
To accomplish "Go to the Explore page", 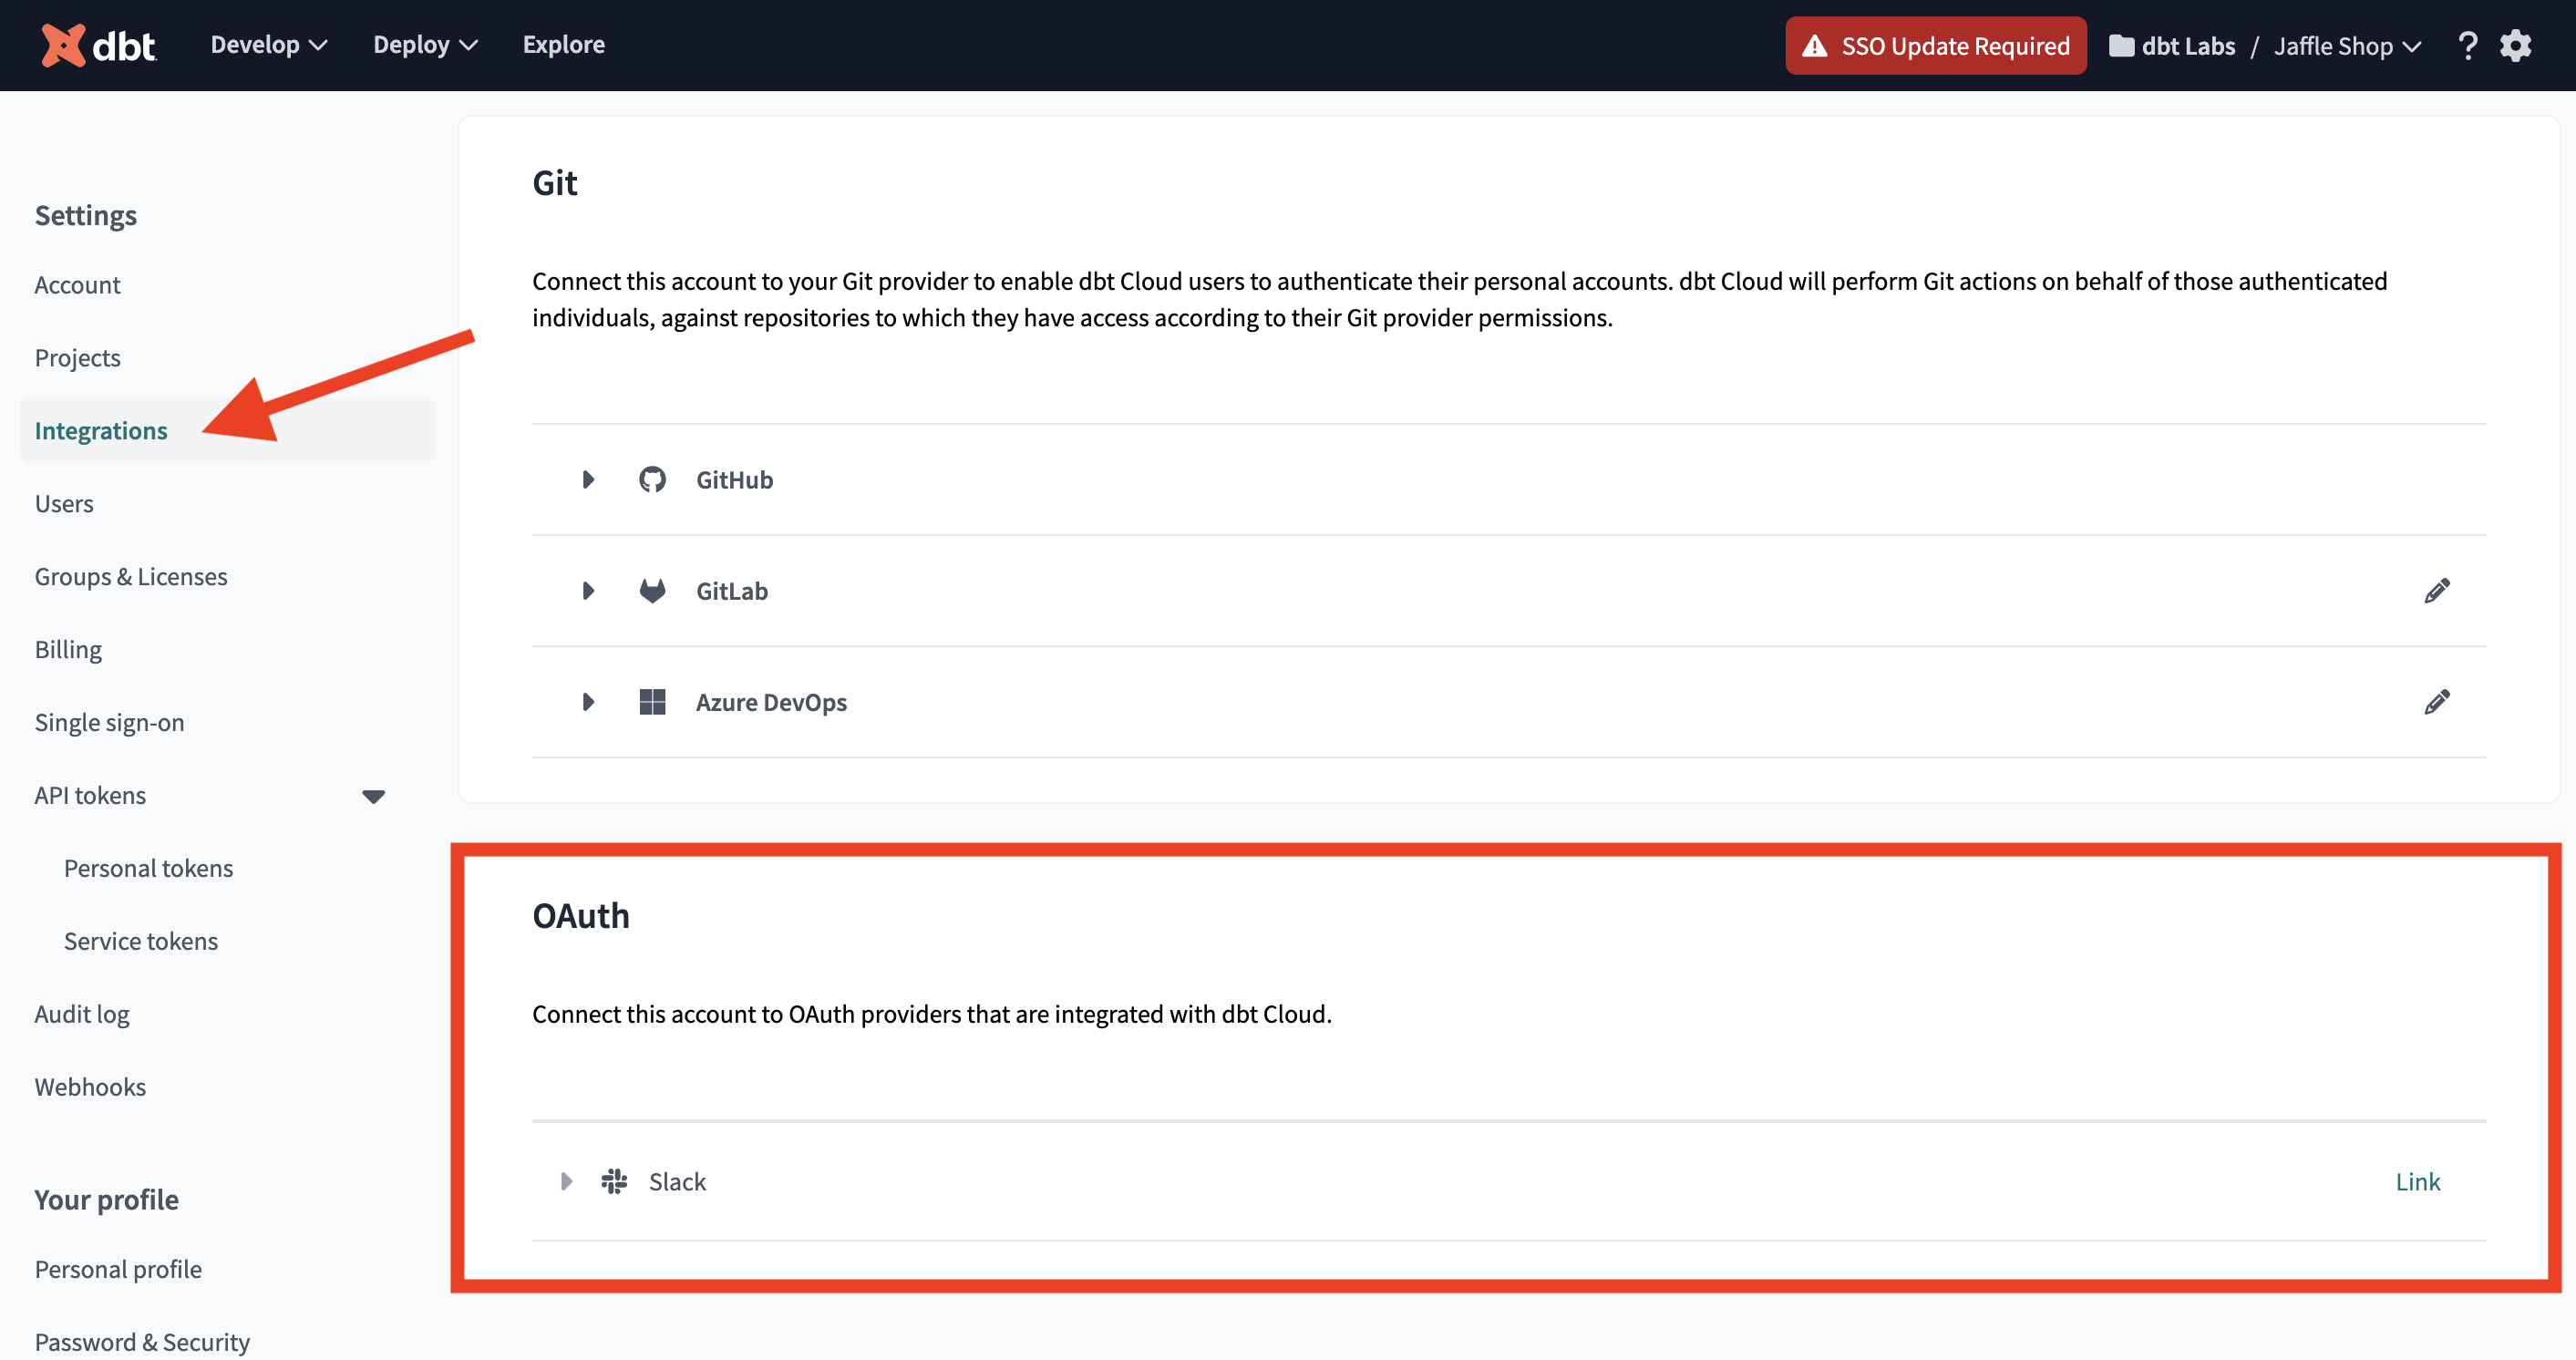I will [x=563, y=45].
